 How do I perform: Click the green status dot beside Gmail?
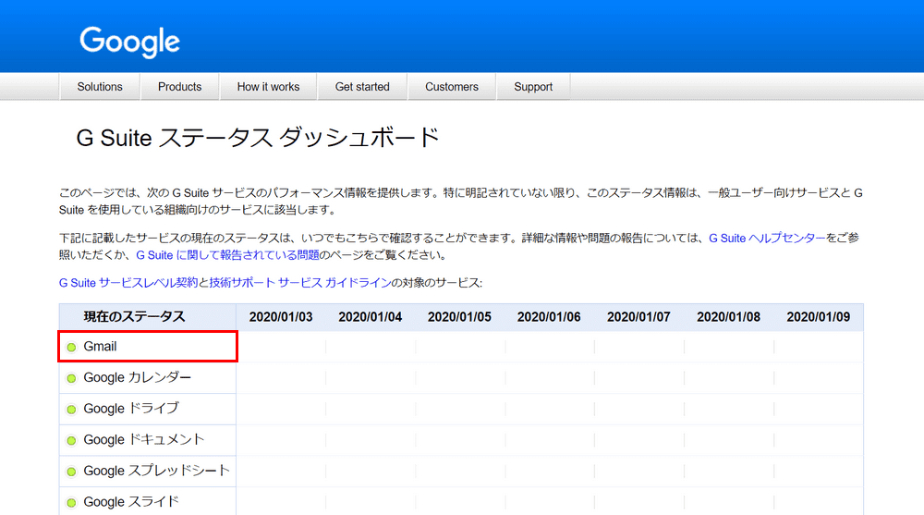coord(71,347)
